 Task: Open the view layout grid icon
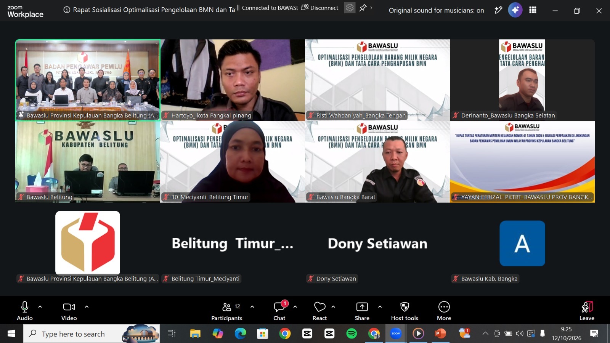tap(533, 10)
